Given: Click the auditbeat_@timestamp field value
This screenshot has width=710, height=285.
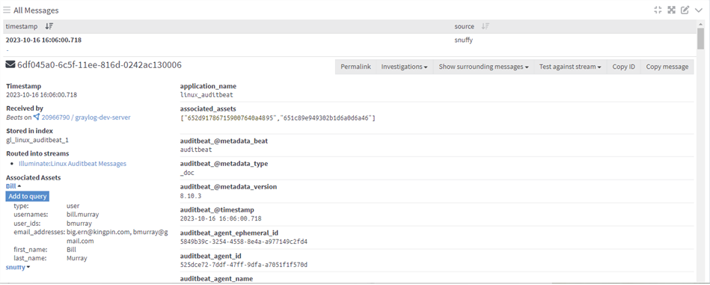Looking at the screenshot, I should pyautogui.click(x=221, y=218).
